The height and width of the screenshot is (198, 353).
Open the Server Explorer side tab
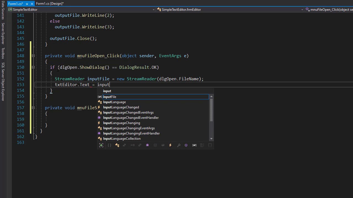[3, 34]
